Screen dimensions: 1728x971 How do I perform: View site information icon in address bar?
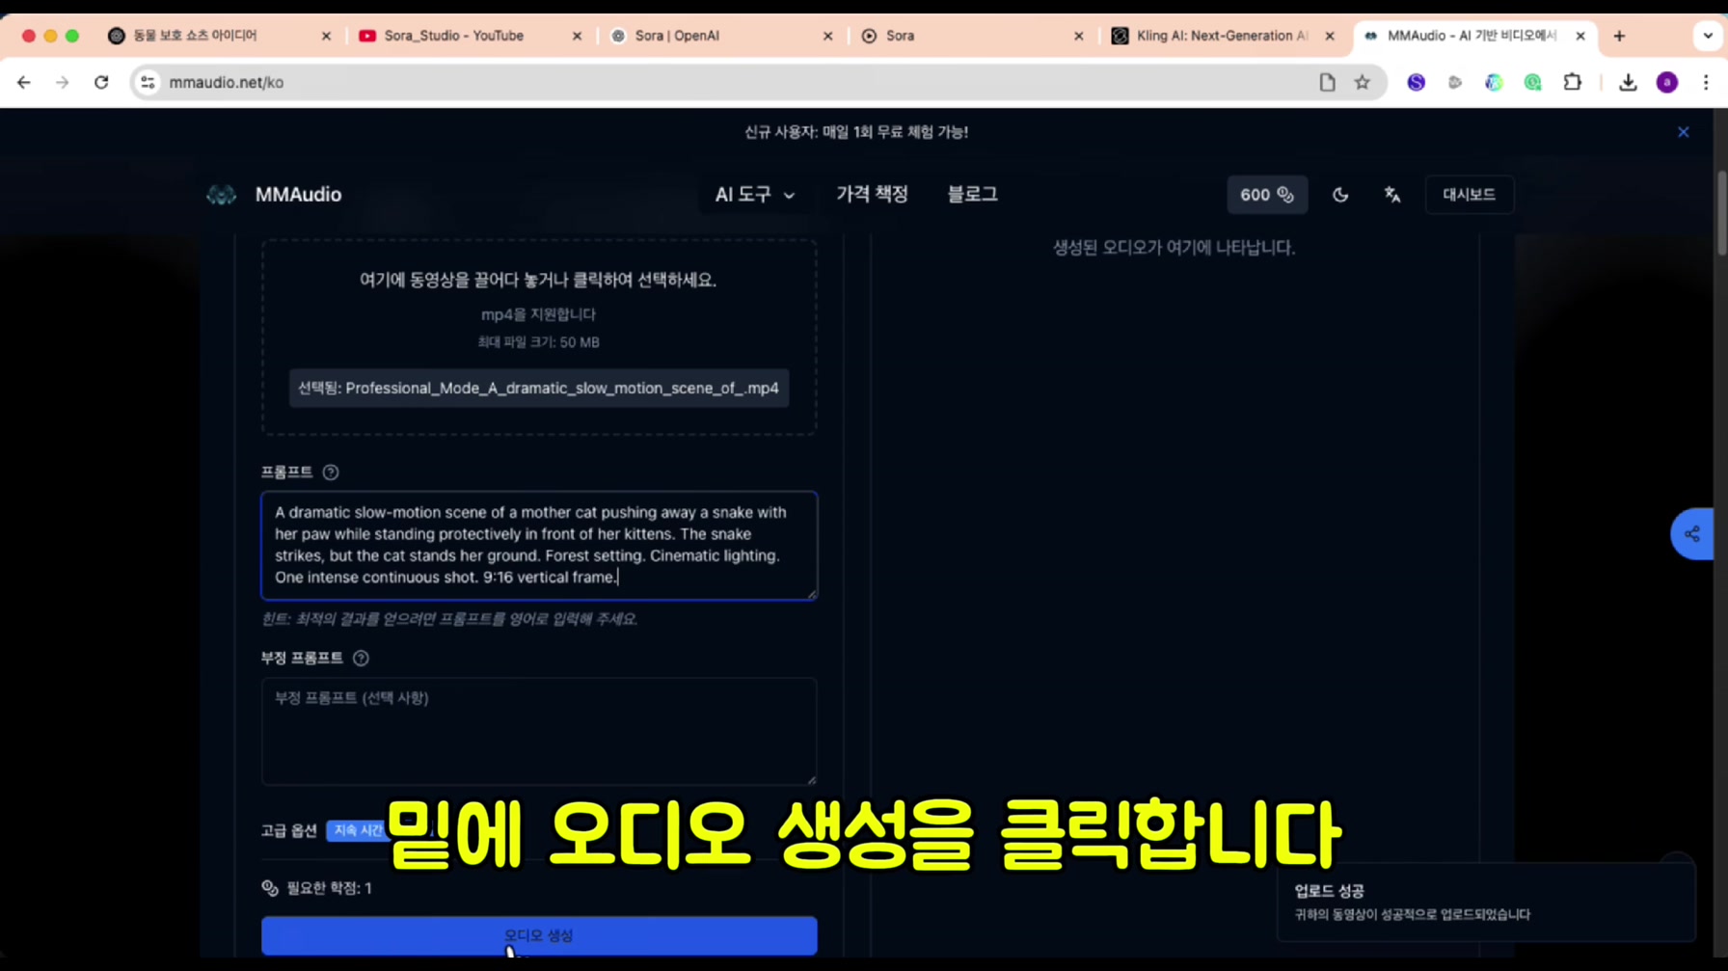[148, 83]
